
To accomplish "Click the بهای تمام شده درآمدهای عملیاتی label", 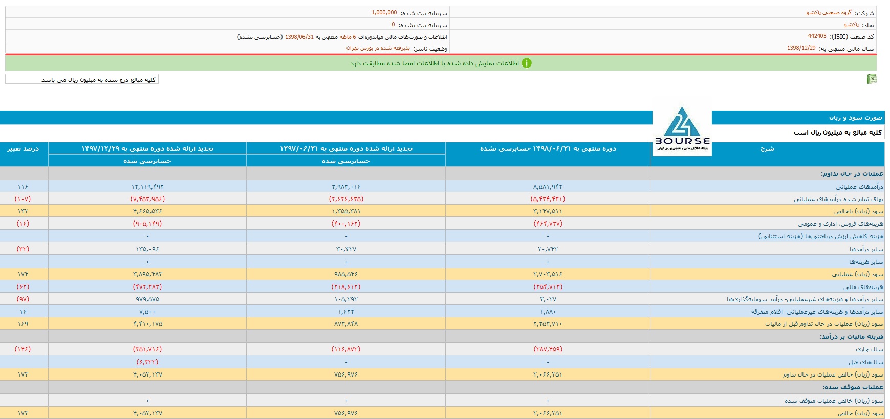I will [x=839, y=199].
